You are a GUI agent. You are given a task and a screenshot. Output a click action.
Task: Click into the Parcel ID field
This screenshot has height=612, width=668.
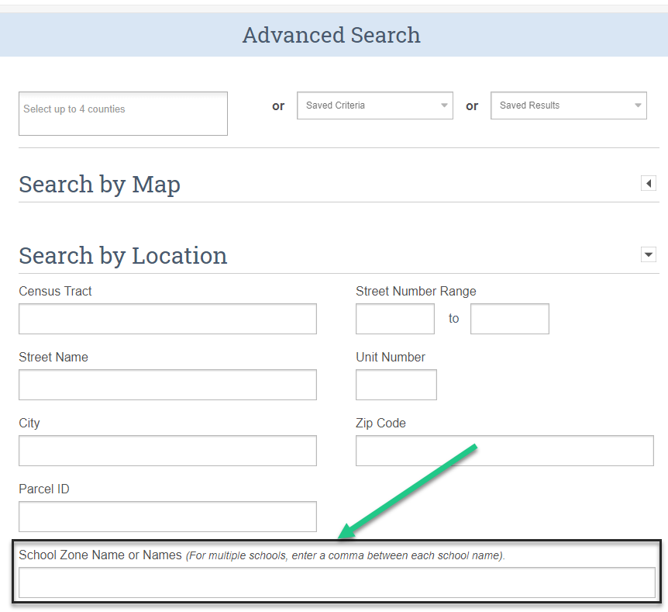167,517
